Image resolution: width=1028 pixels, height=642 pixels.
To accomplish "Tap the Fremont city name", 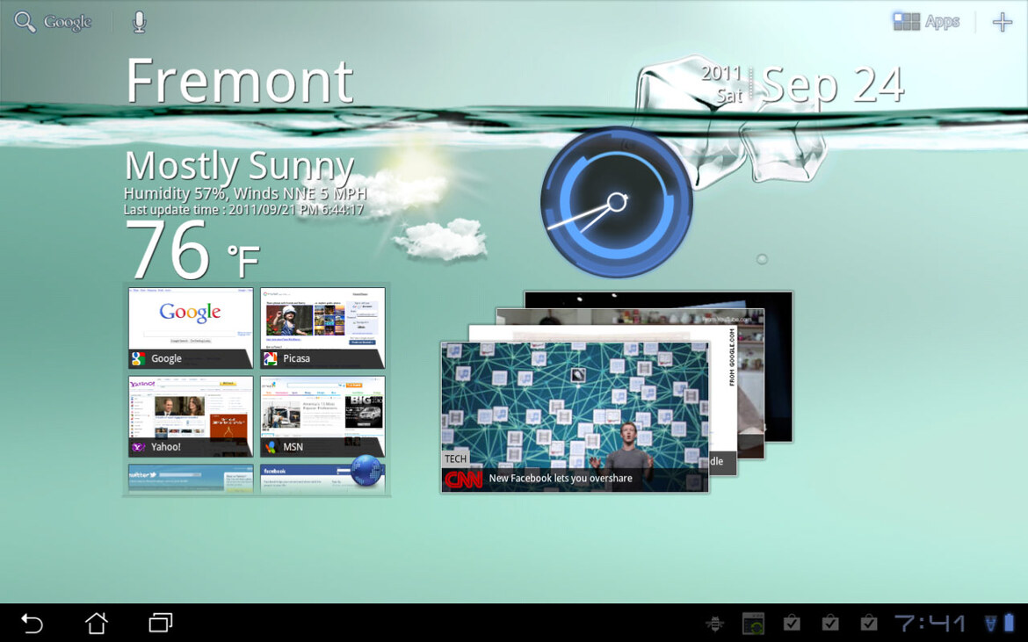I will [240, 81].
